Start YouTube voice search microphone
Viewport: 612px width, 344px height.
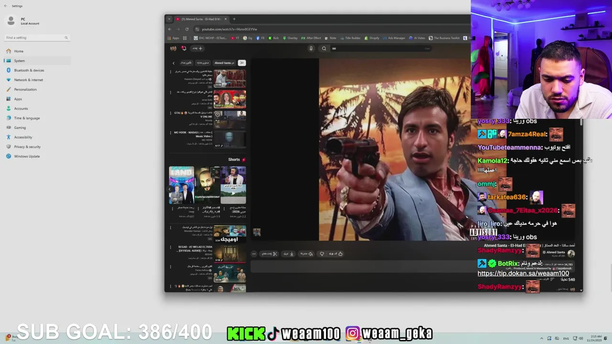pyautogui.click(x=311, y=48)
